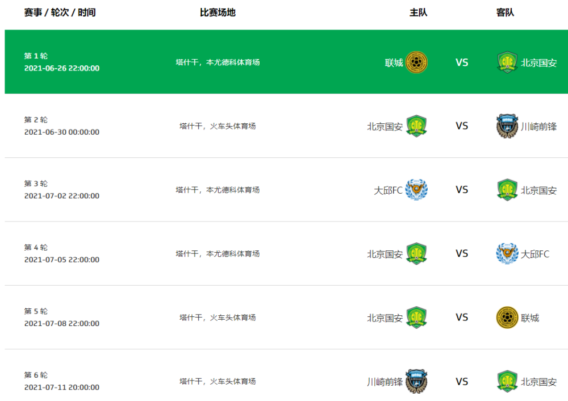Click 大邱FC away crest in round 4
This screenshot has height=401, width=568.
pyautogui.click(x=507, y=253)
